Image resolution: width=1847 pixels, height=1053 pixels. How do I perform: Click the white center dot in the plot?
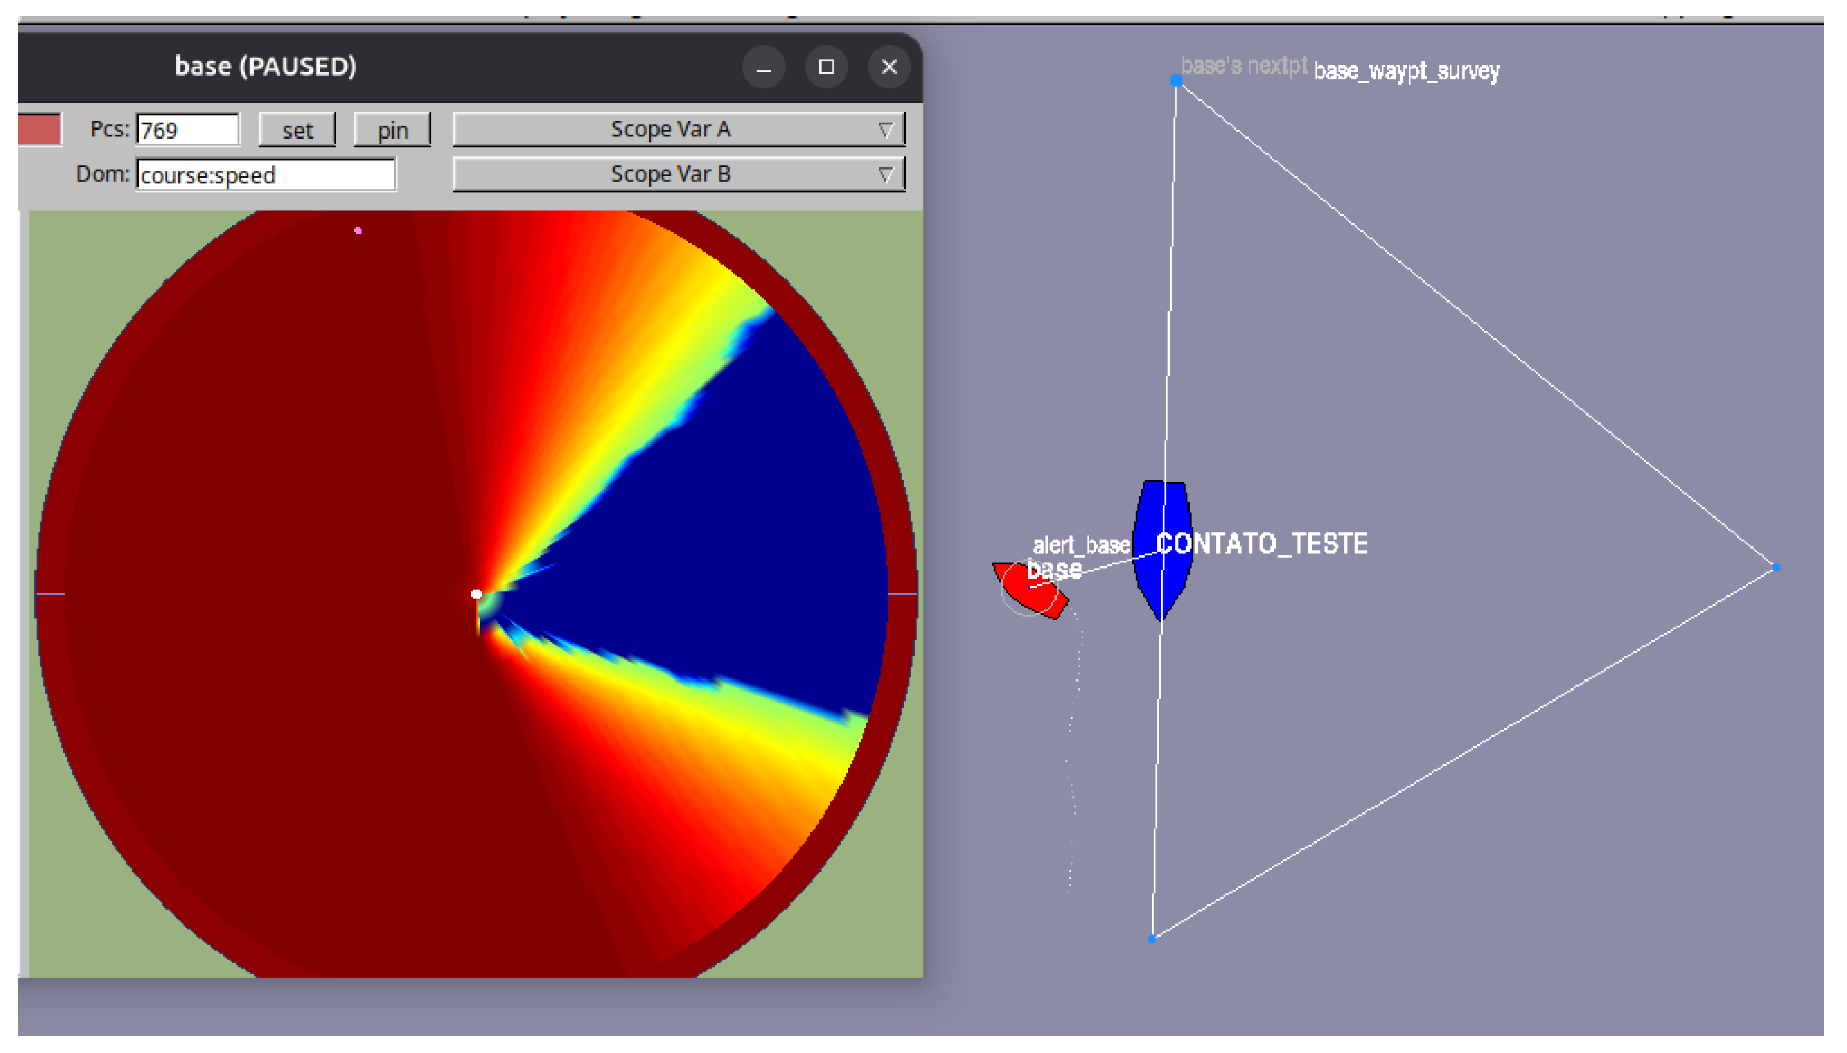pos(476,595)
